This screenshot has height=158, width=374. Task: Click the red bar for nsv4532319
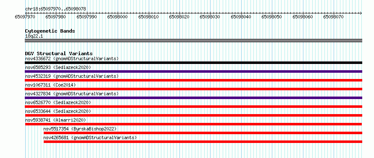(x=193, y=80)
